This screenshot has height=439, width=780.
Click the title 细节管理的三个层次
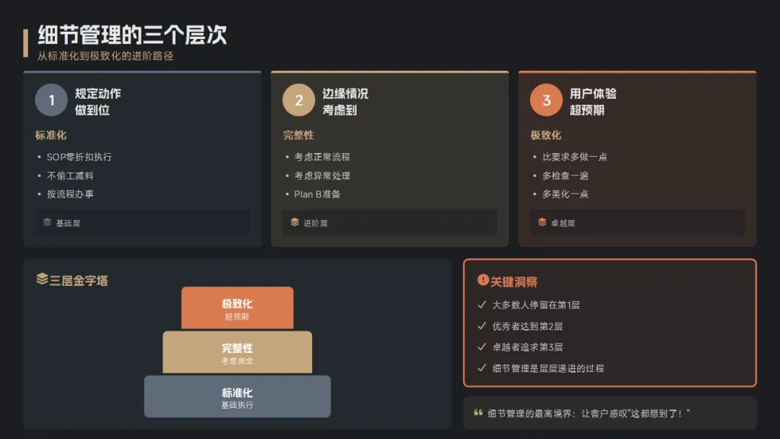click(x=132, y=35)
